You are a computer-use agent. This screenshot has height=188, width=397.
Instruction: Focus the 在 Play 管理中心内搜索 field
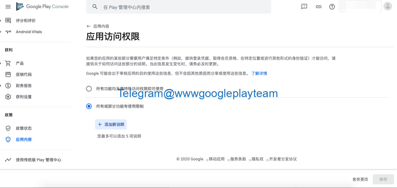(x=178, y=7)
